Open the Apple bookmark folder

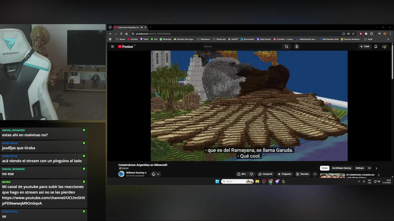pyautogui.click(x=368, y=39)
